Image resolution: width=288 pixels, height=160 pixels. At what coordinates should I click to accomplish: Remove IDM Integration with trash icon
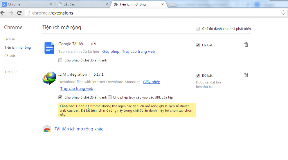tap(246, 75)
